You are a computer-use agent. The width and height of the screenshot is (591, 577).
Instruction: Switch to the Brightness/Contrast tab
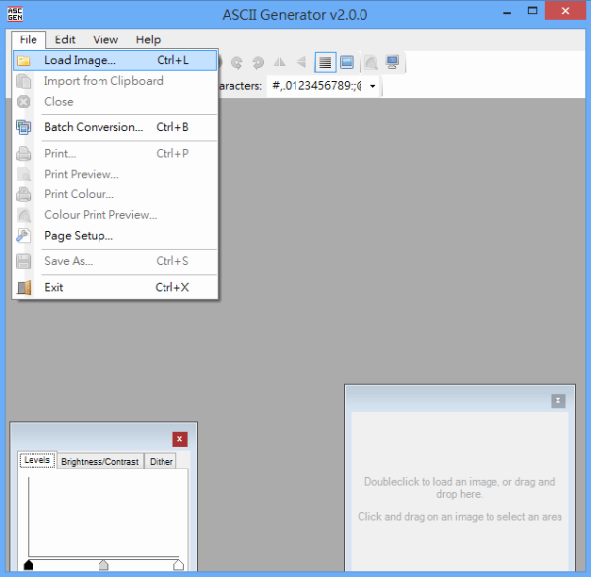point(99,462)
